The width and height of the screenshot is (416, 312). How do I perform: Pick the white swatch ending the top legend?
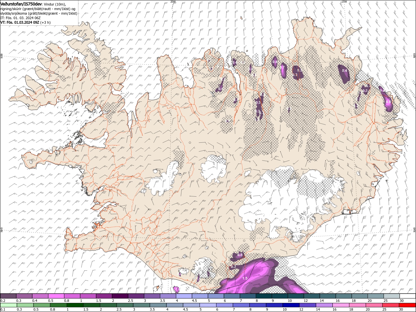(x=408, y=296)
